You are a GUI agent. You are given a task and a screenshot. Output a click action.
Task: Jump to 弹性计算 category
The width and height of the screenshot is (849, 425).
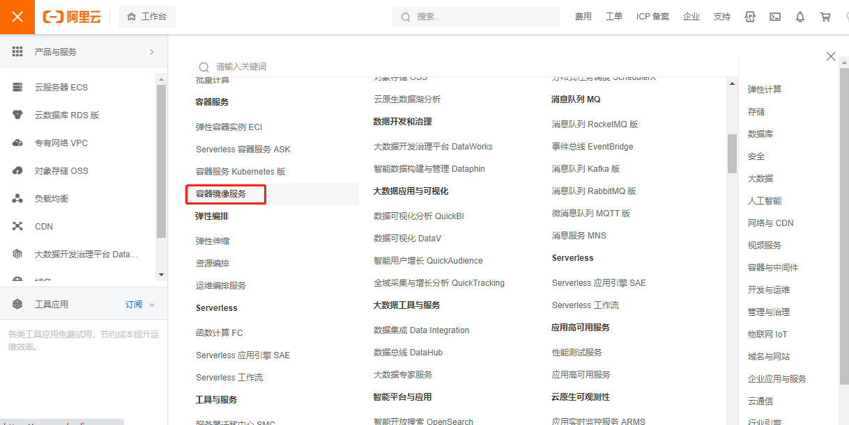tap(765, 89)
